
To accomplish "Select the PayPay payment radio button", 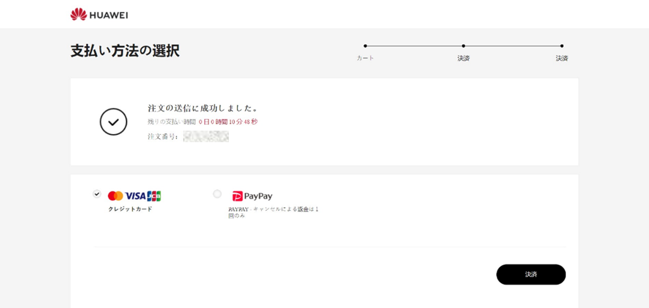I will (217, 194).
